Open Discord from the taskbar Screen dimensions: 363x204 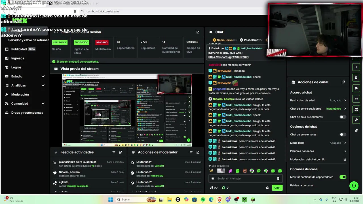(228, 199)
